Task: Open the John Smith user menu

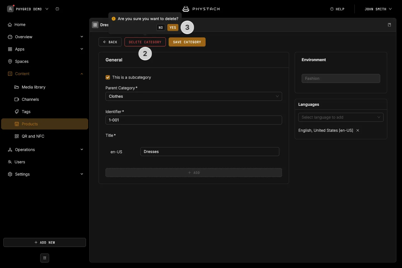Action: point(378,9)
